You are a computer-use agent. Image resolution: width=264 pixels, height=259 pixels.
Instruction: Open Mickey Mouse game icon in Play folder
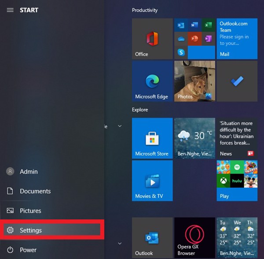[x=251, y=181]
